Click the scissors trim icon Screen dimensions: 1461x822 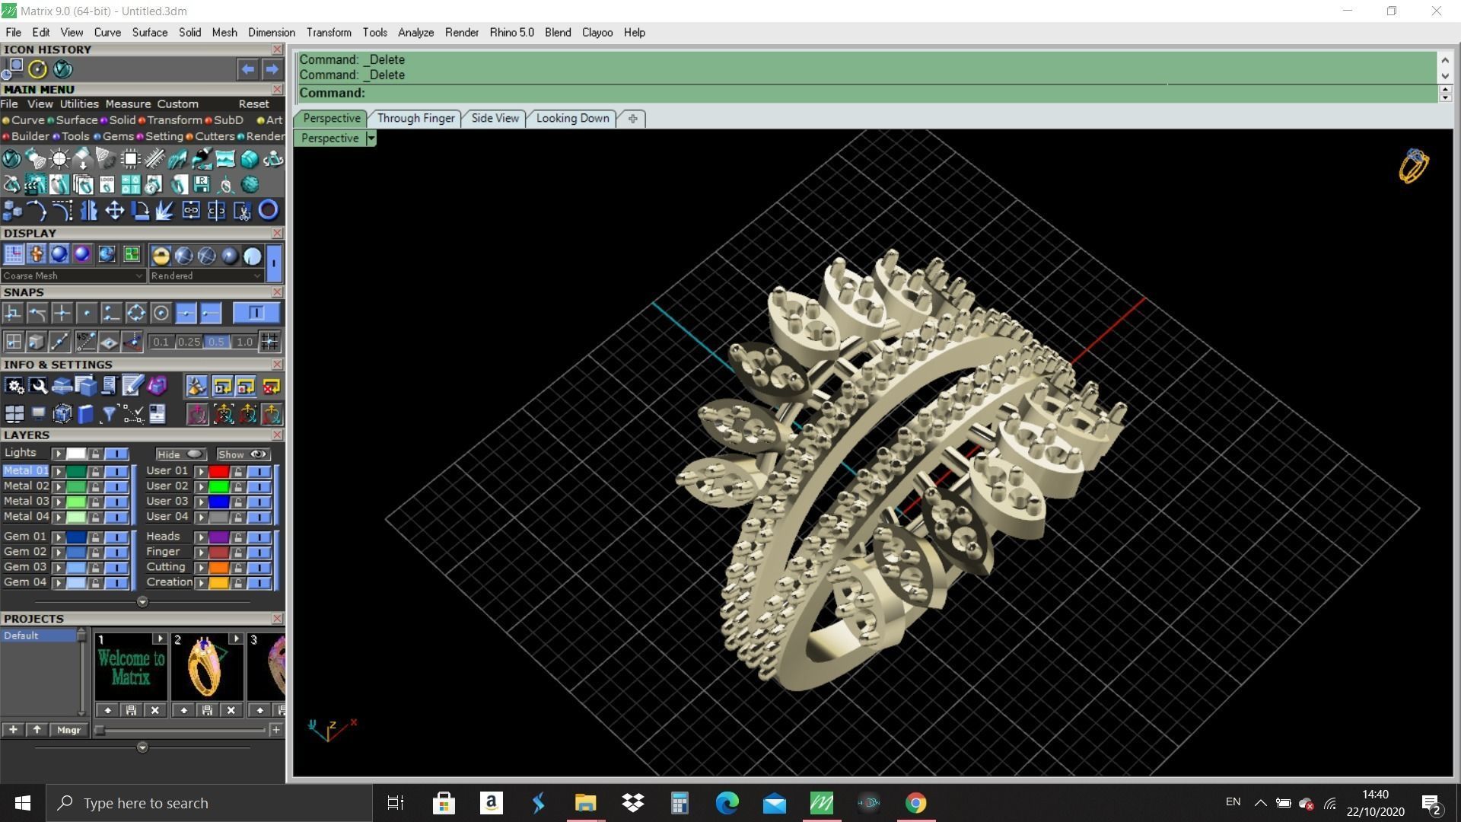coord(242,211)
